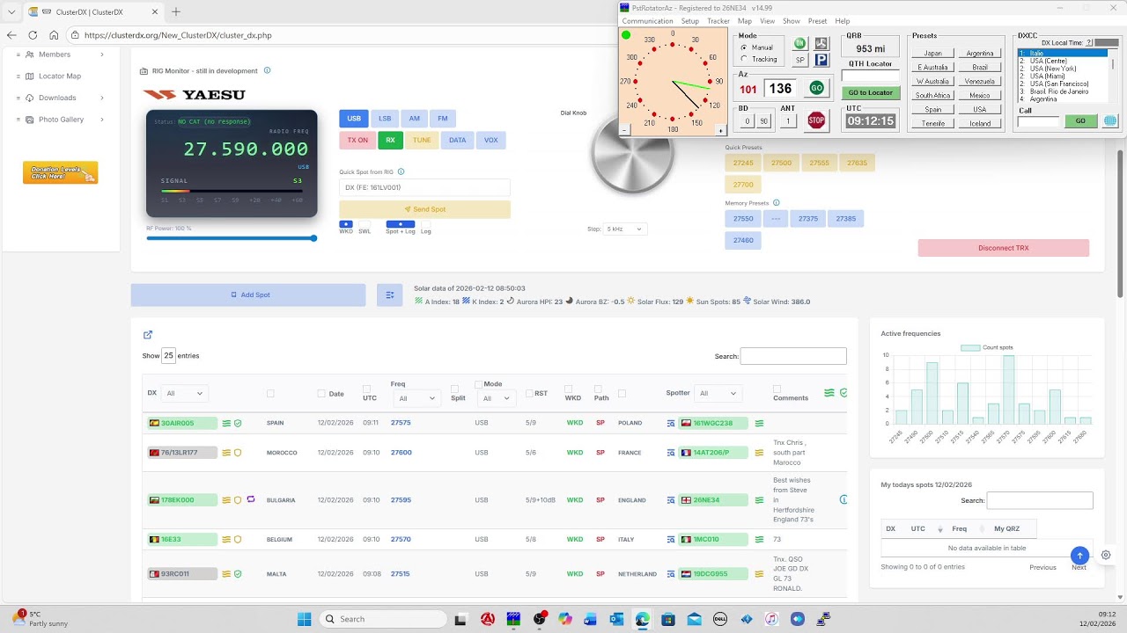Switch rig mode to LSB
The height and width of the screenshot is (633, 1127).
(x=385, y=118)
